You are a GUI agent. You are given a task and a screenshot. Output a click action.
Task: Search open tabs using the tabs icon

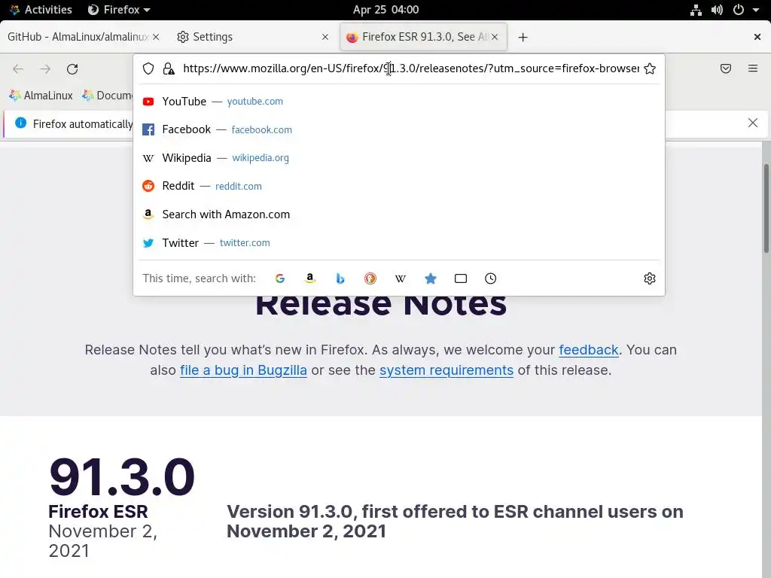(x=461, y=278)
